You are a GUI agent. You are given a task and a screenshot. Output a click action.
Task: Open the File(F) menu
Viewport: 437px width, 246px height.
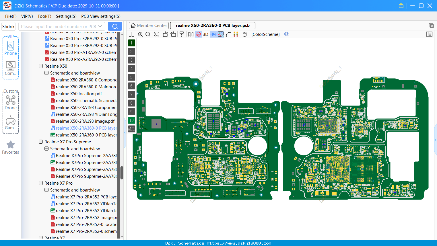11,16
